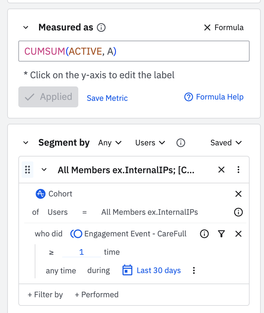Collapse the All Members segment details

(x=44, y=170)
